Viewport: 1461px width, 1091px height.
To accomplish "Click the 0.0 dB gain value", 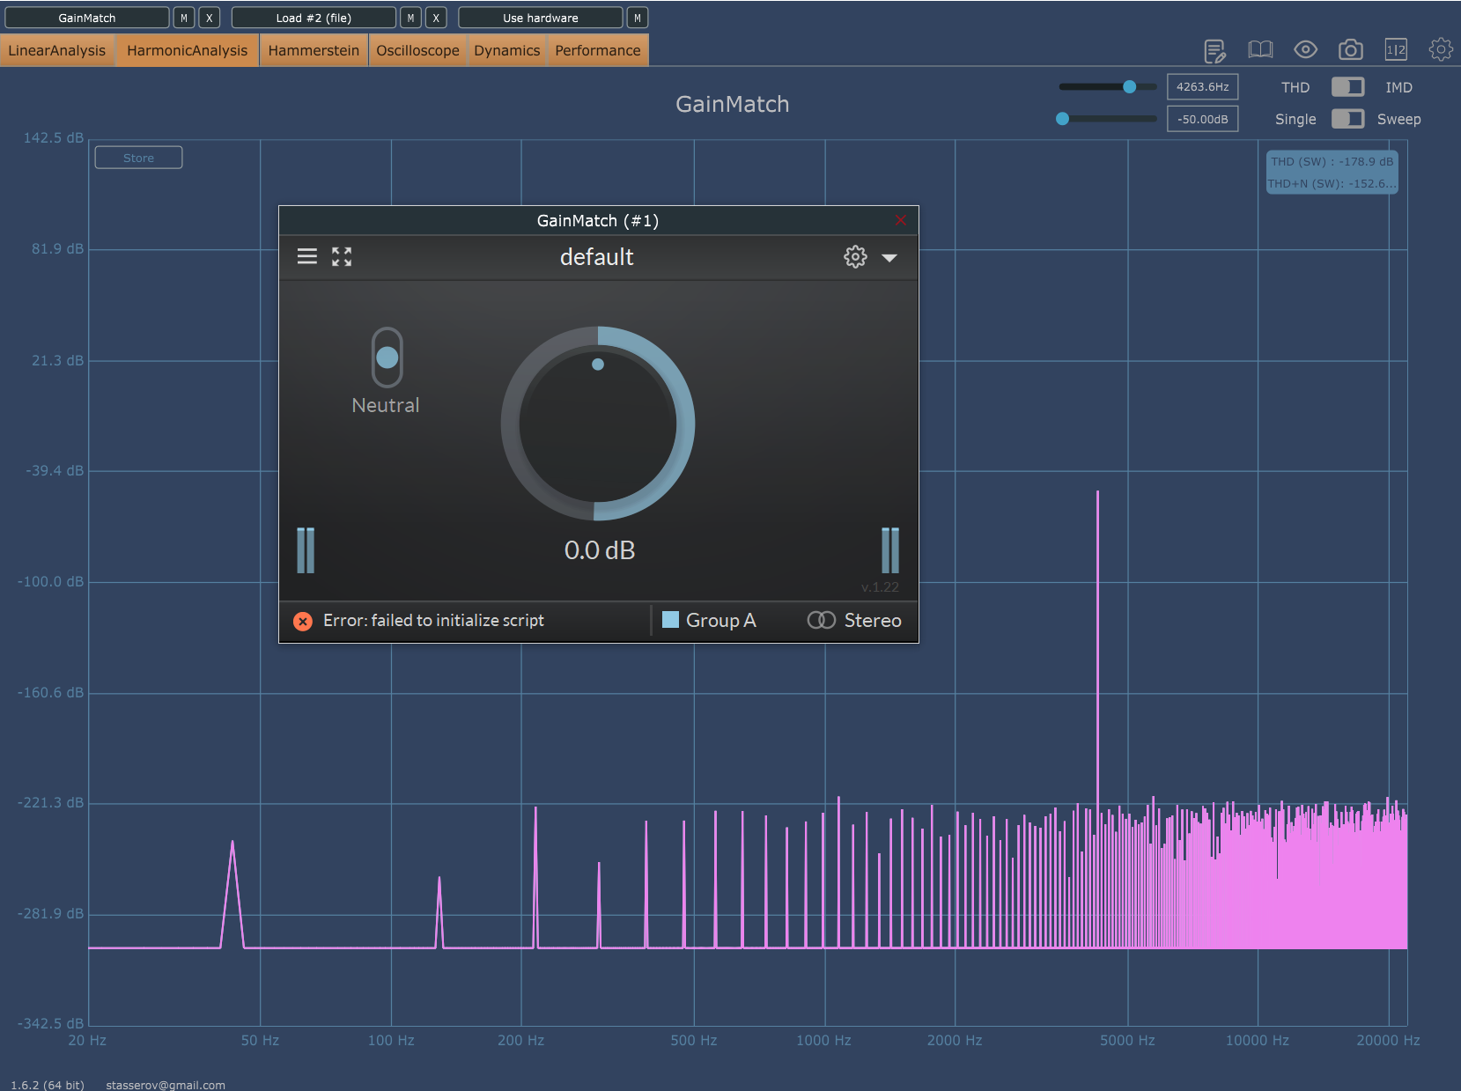I will [x=600, y=550].
